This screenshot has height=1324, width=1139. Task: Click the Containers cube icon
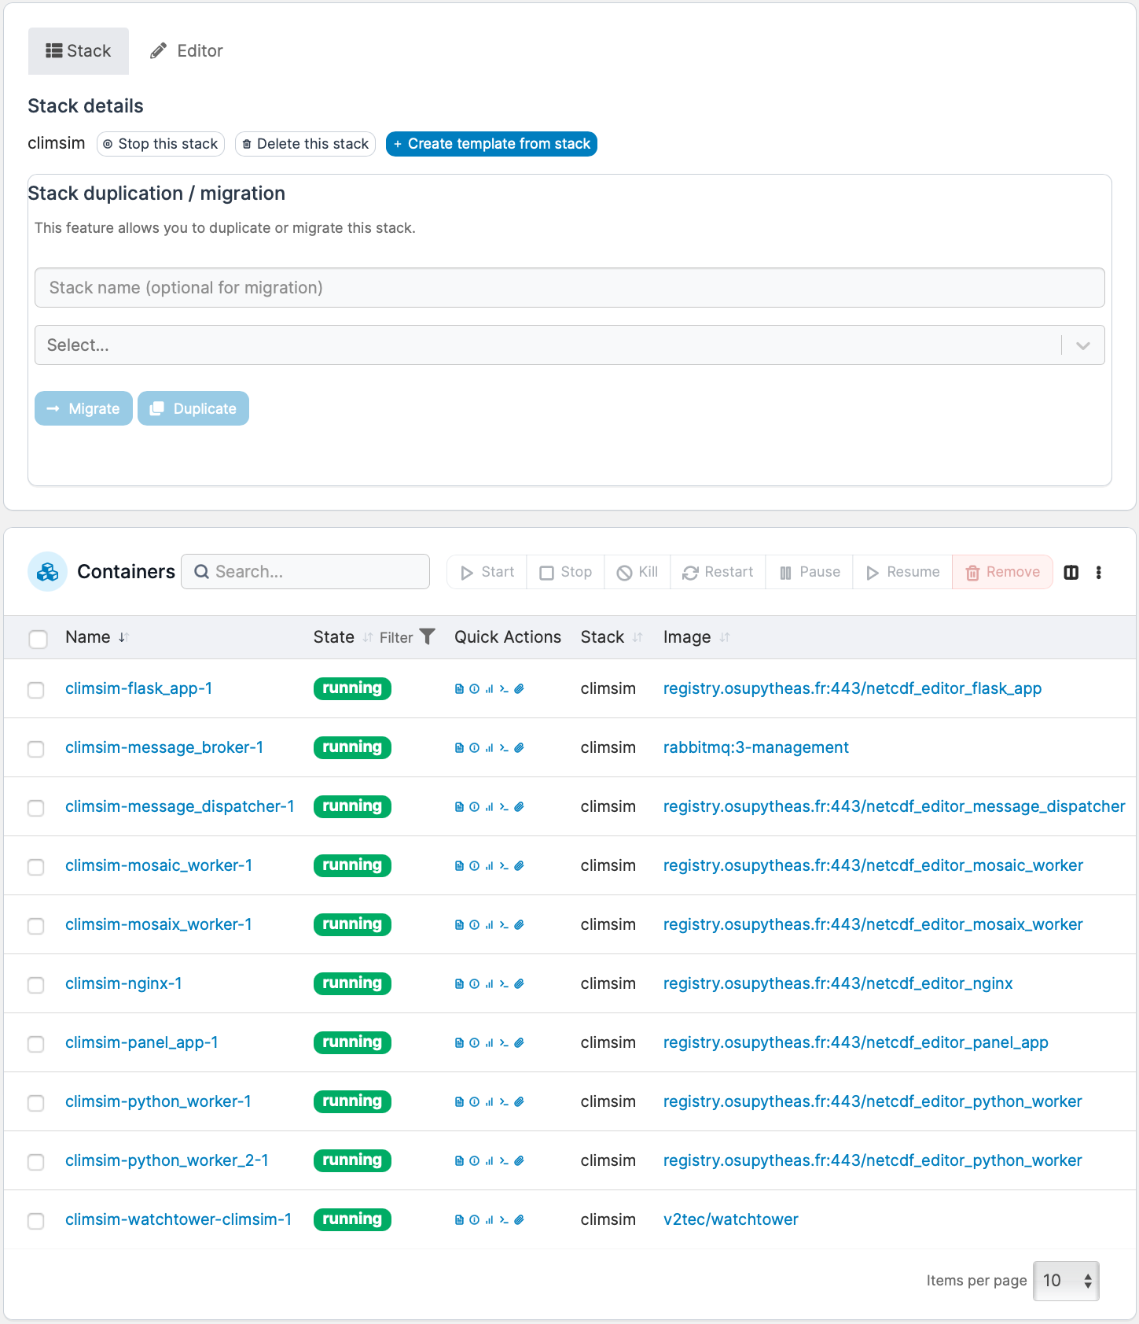(47, 572)
